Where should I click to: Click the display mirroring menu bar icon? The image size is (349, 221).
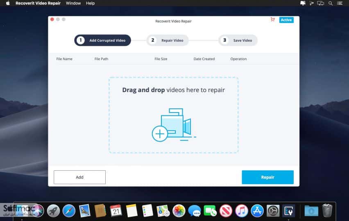point(320,3)
